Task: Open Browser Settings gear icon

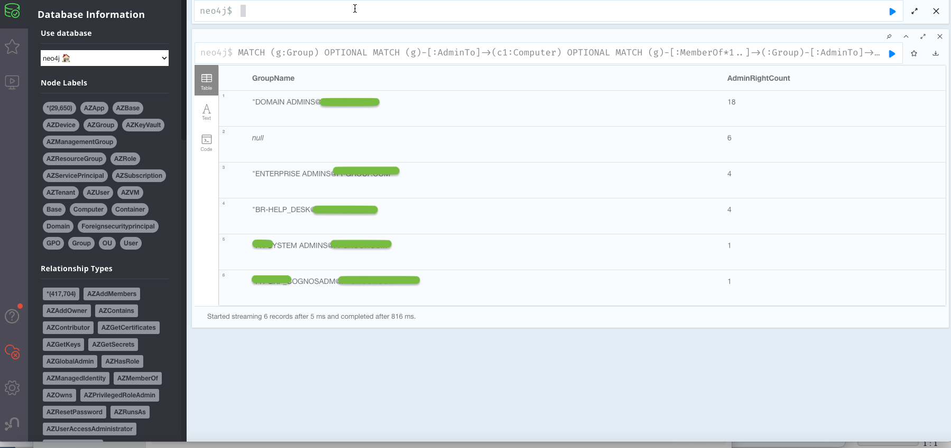Action: (x=12, y=388)
